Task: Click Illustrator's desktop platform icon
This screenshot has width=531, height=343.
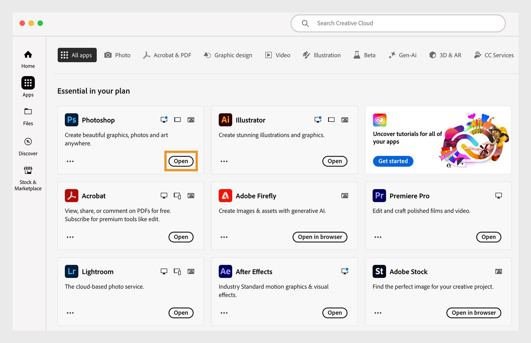Action: (318, 119)
